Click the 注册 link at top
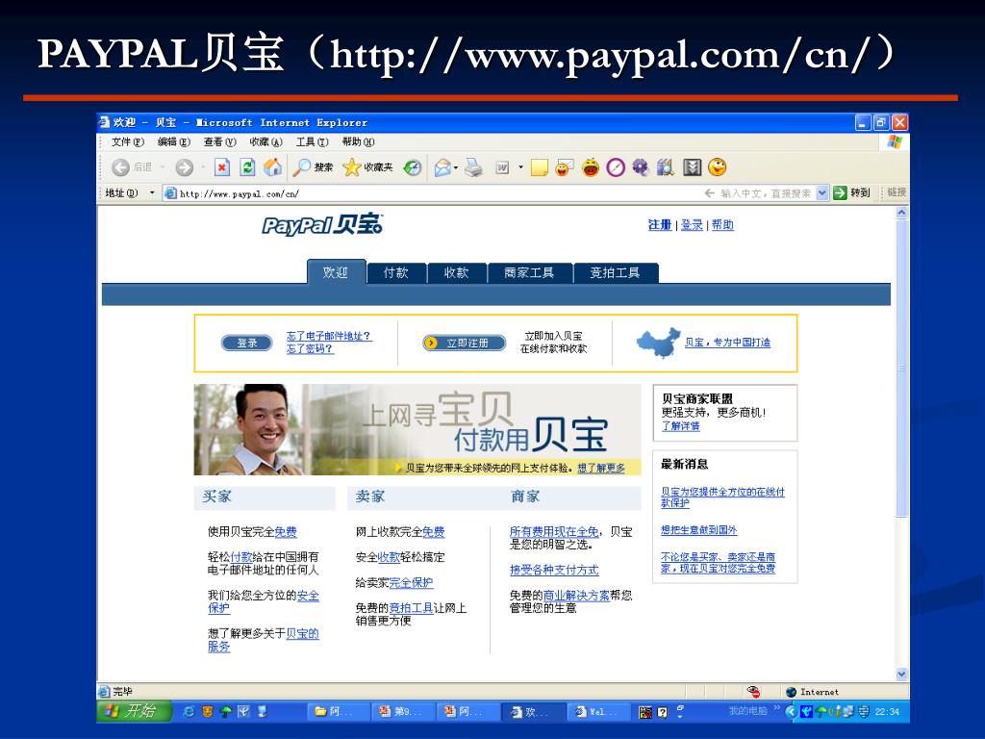985x739 pixels. coord(660,225)
